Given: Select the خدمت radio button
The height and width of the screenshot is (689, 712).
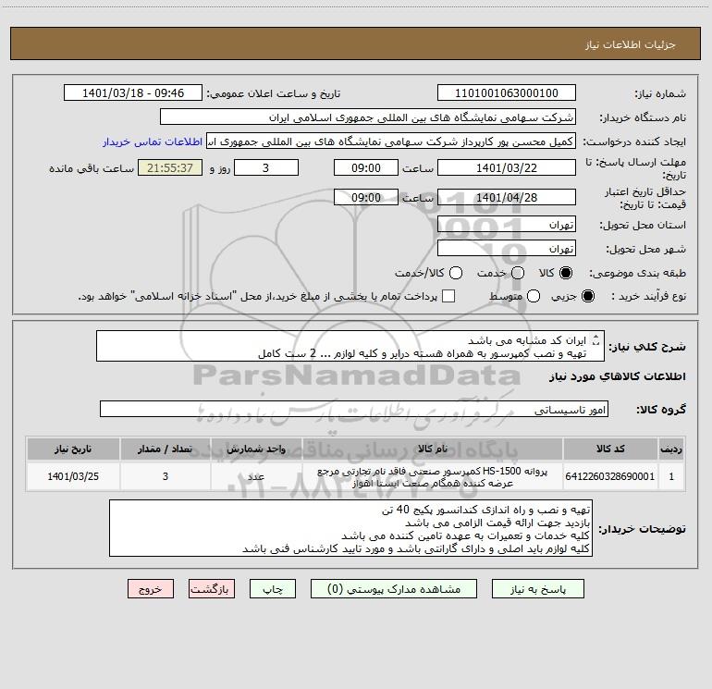Looking at the screenshot, I should pos(518,273).
